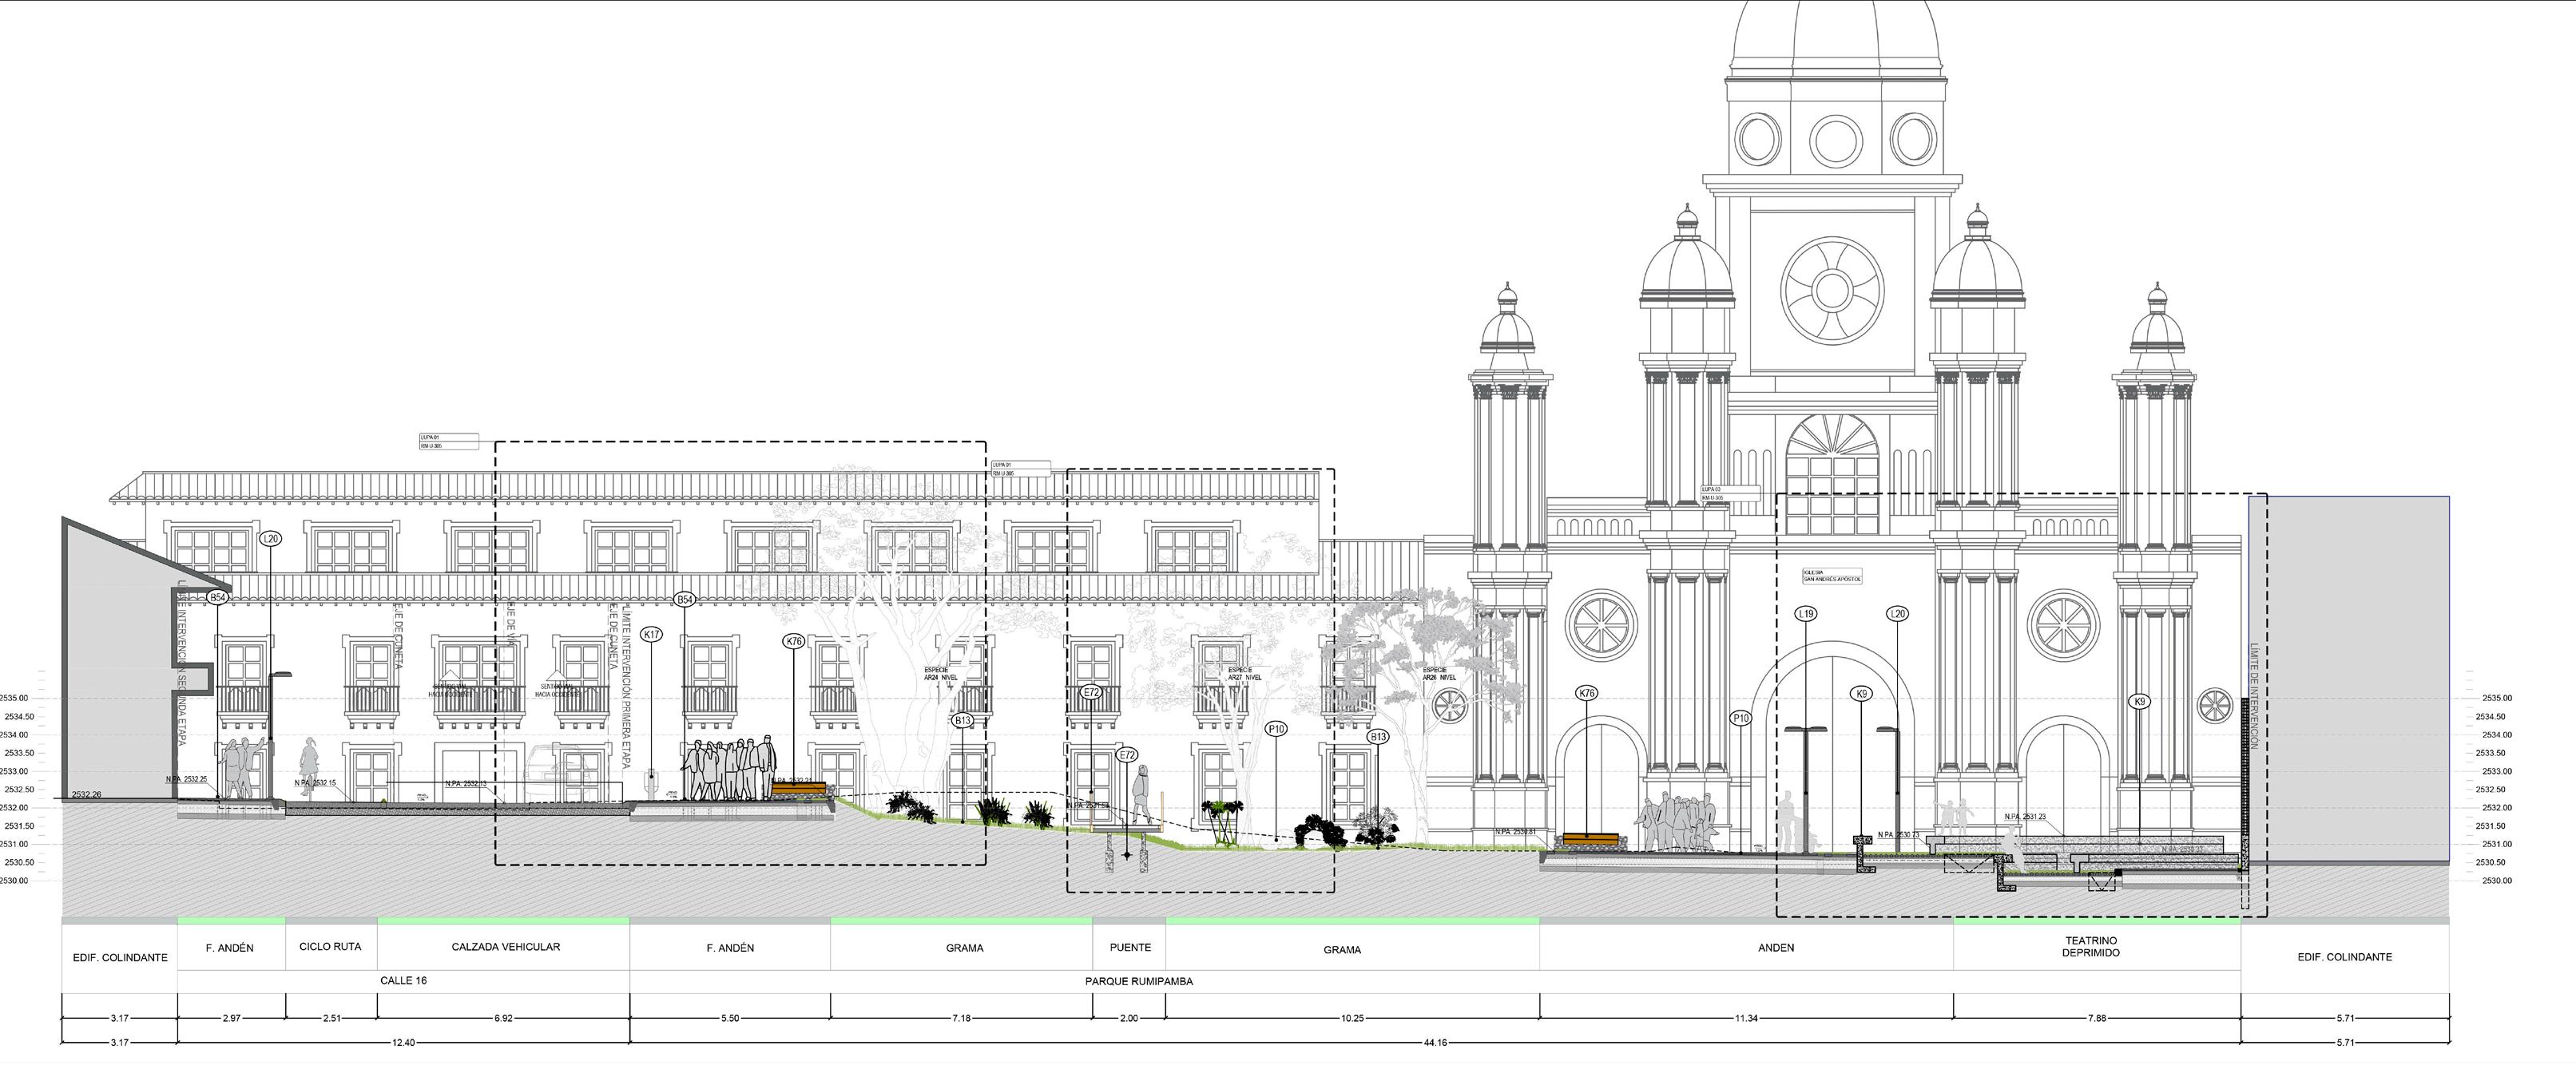Click the Iglesia San Andrés Apóstol label
The image size is (2576, 1069).
[x=1832, y=576]
